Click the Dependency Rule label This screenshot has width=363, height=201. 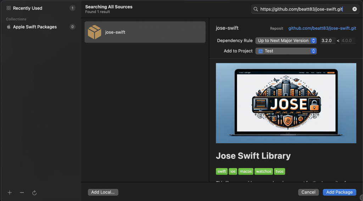(235, 41)
